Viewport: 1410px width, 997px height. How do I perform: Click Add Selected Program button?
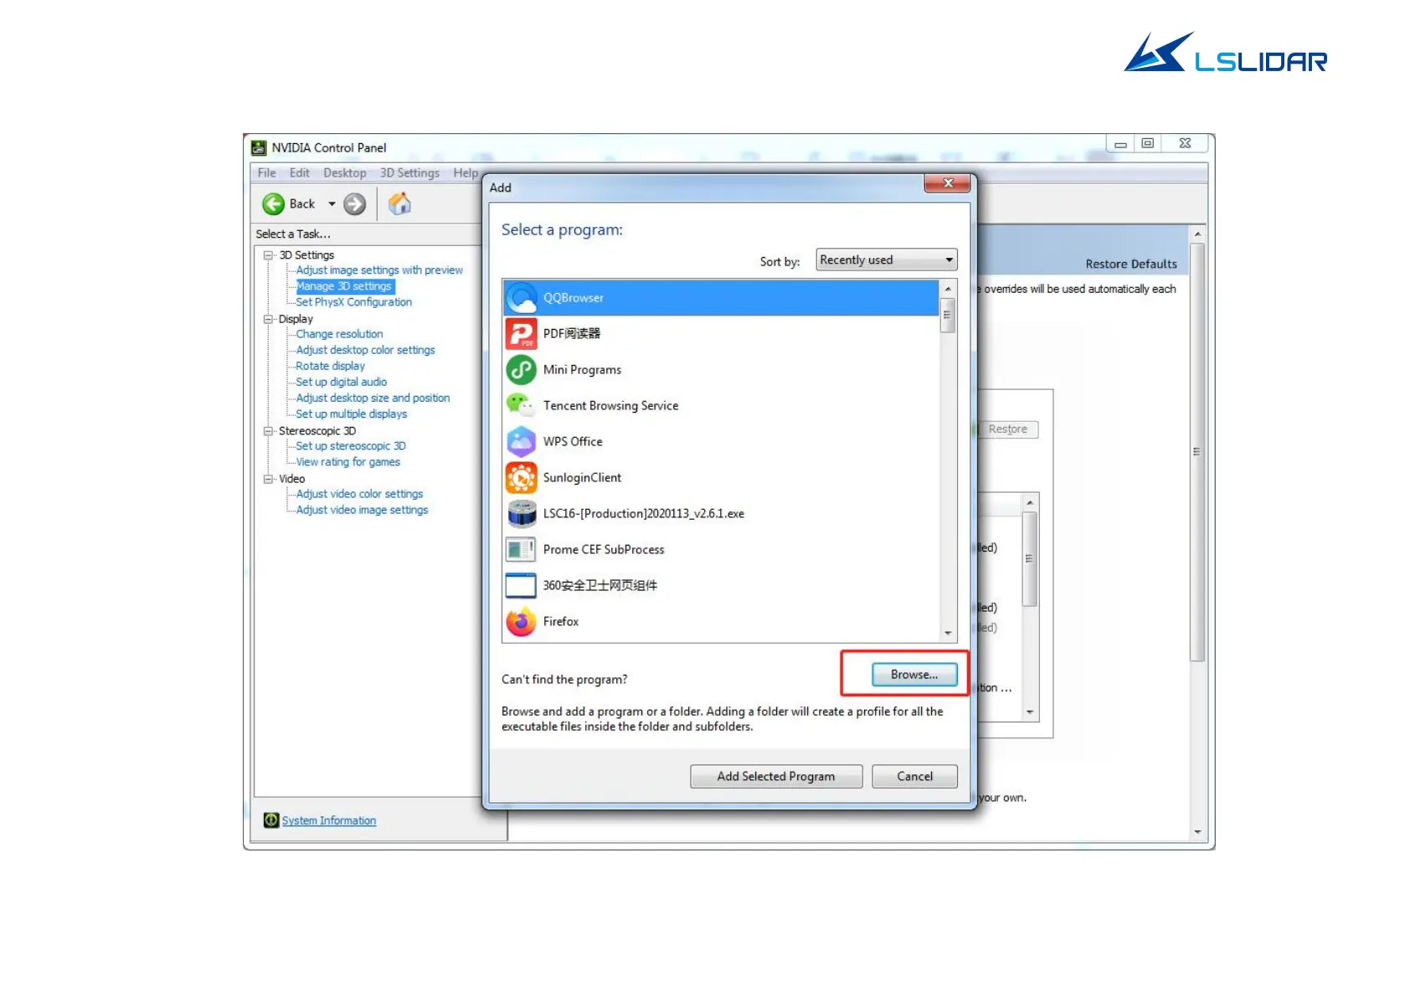pos(776,777)
